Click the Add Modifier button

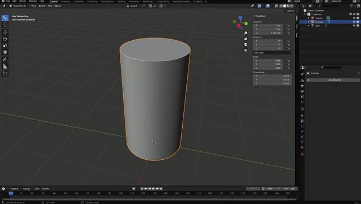(x=333, y=80)
